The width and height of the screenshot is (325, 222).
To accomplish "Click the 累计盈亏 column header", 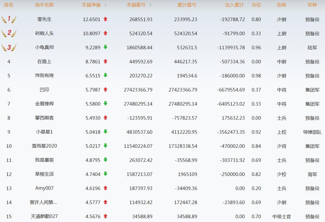I will 187,5.
